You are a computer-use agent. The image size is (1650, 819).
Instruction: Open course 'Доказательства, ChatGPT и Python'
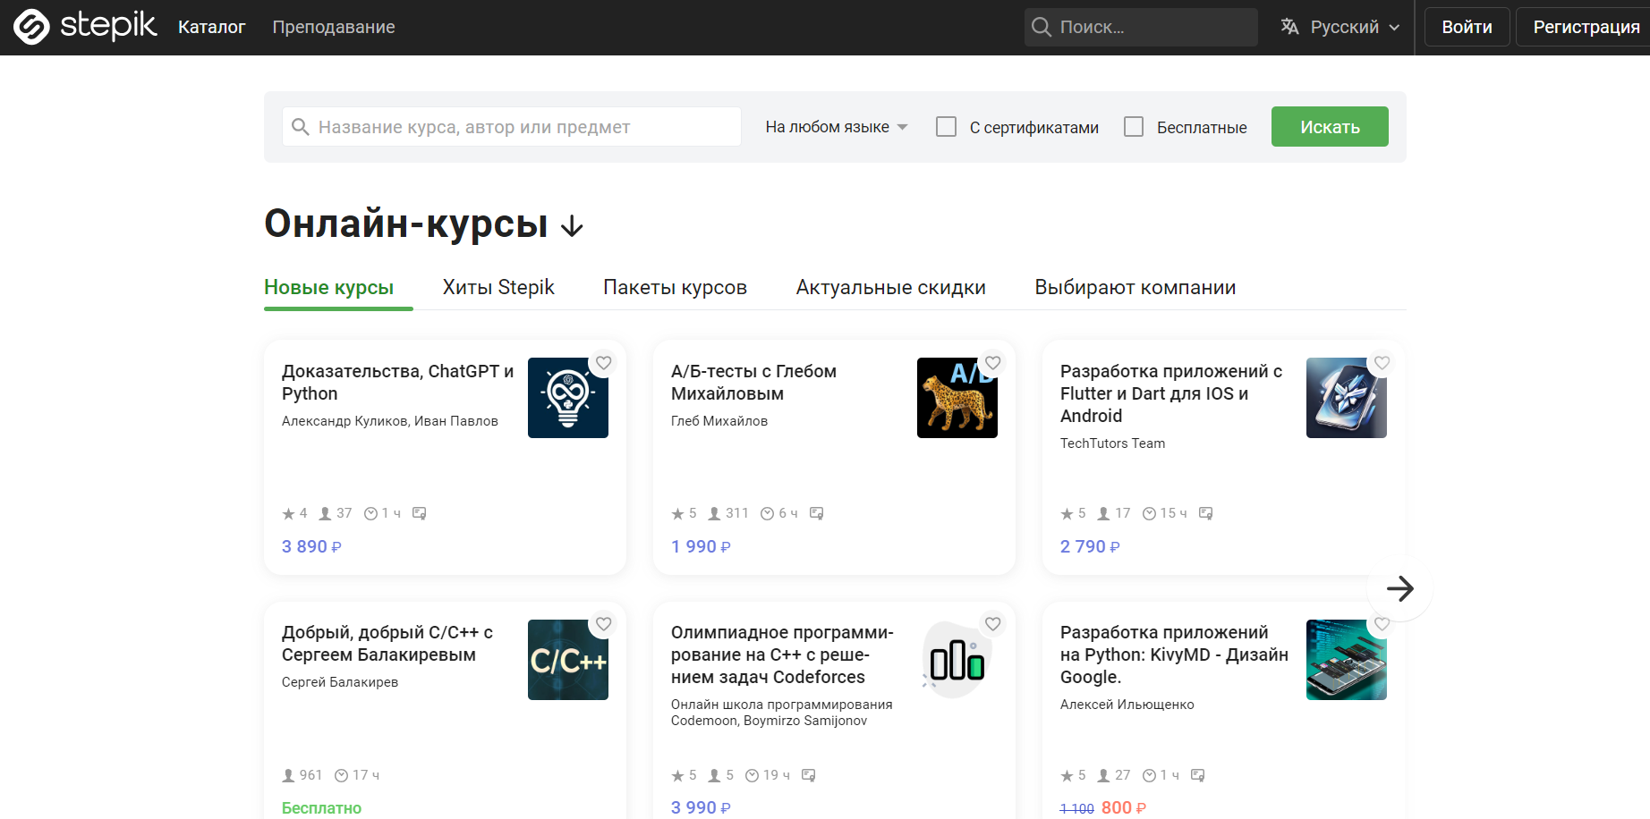(x=397, y=382)
